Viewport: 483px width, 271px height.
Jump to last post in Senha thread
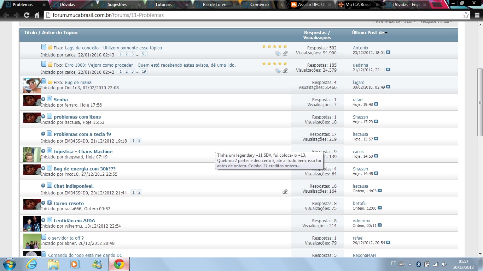pos(376,104)
